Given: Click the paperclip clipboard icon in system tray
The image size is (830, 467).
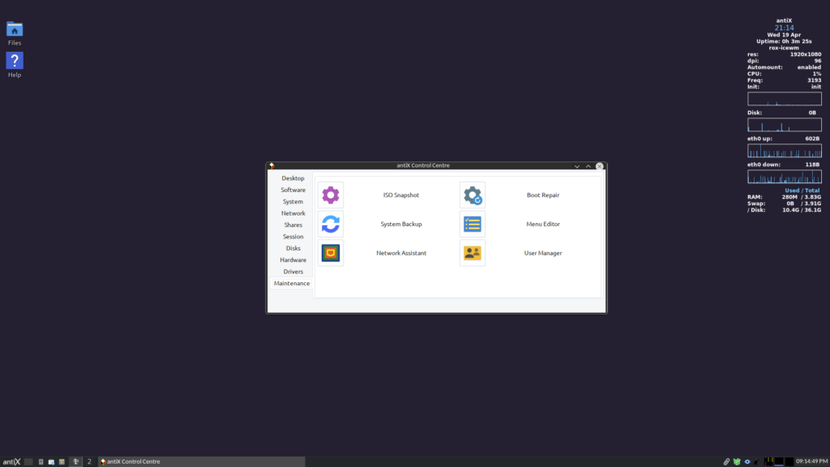Looking at the screenshot, I should [x=726, y=461].
